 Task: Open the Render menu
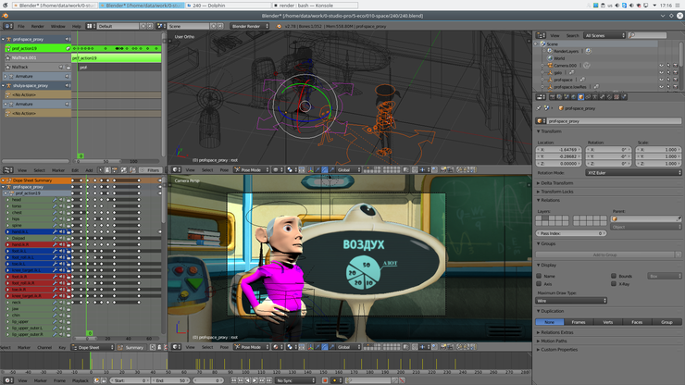(x=38, y=26)
